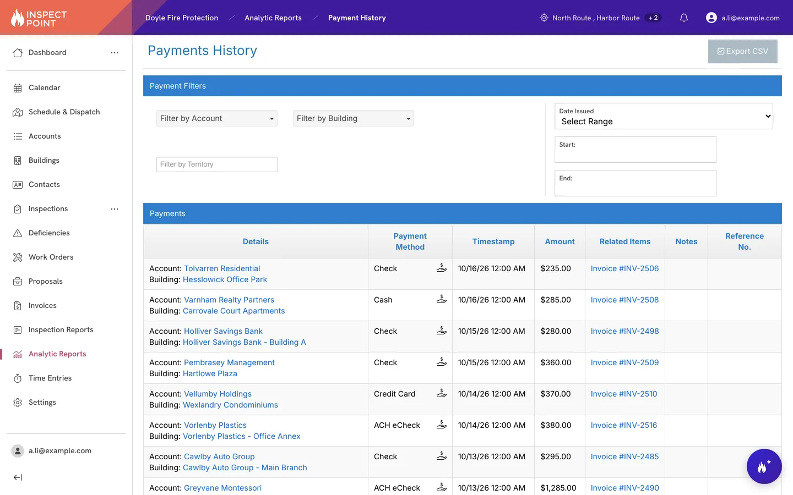Open Invoice #INV-2506 link
The width and height of the screenshot is (793, 495).
click(x=624, y=268)
